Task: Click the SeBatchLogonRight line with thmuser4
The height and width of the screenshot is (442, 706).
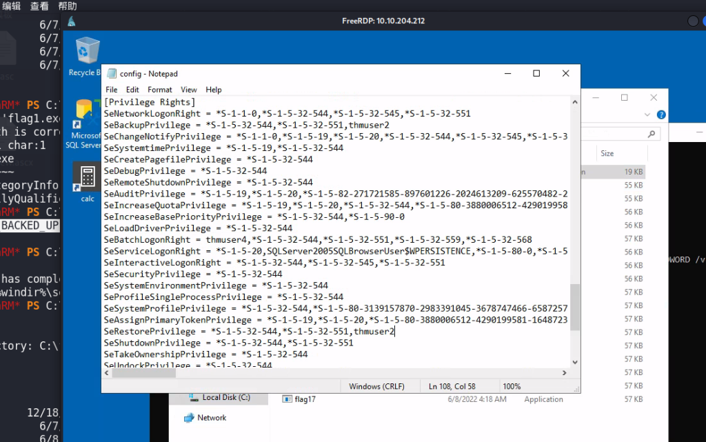Action: pyautogui.click(x=318, y=240)
